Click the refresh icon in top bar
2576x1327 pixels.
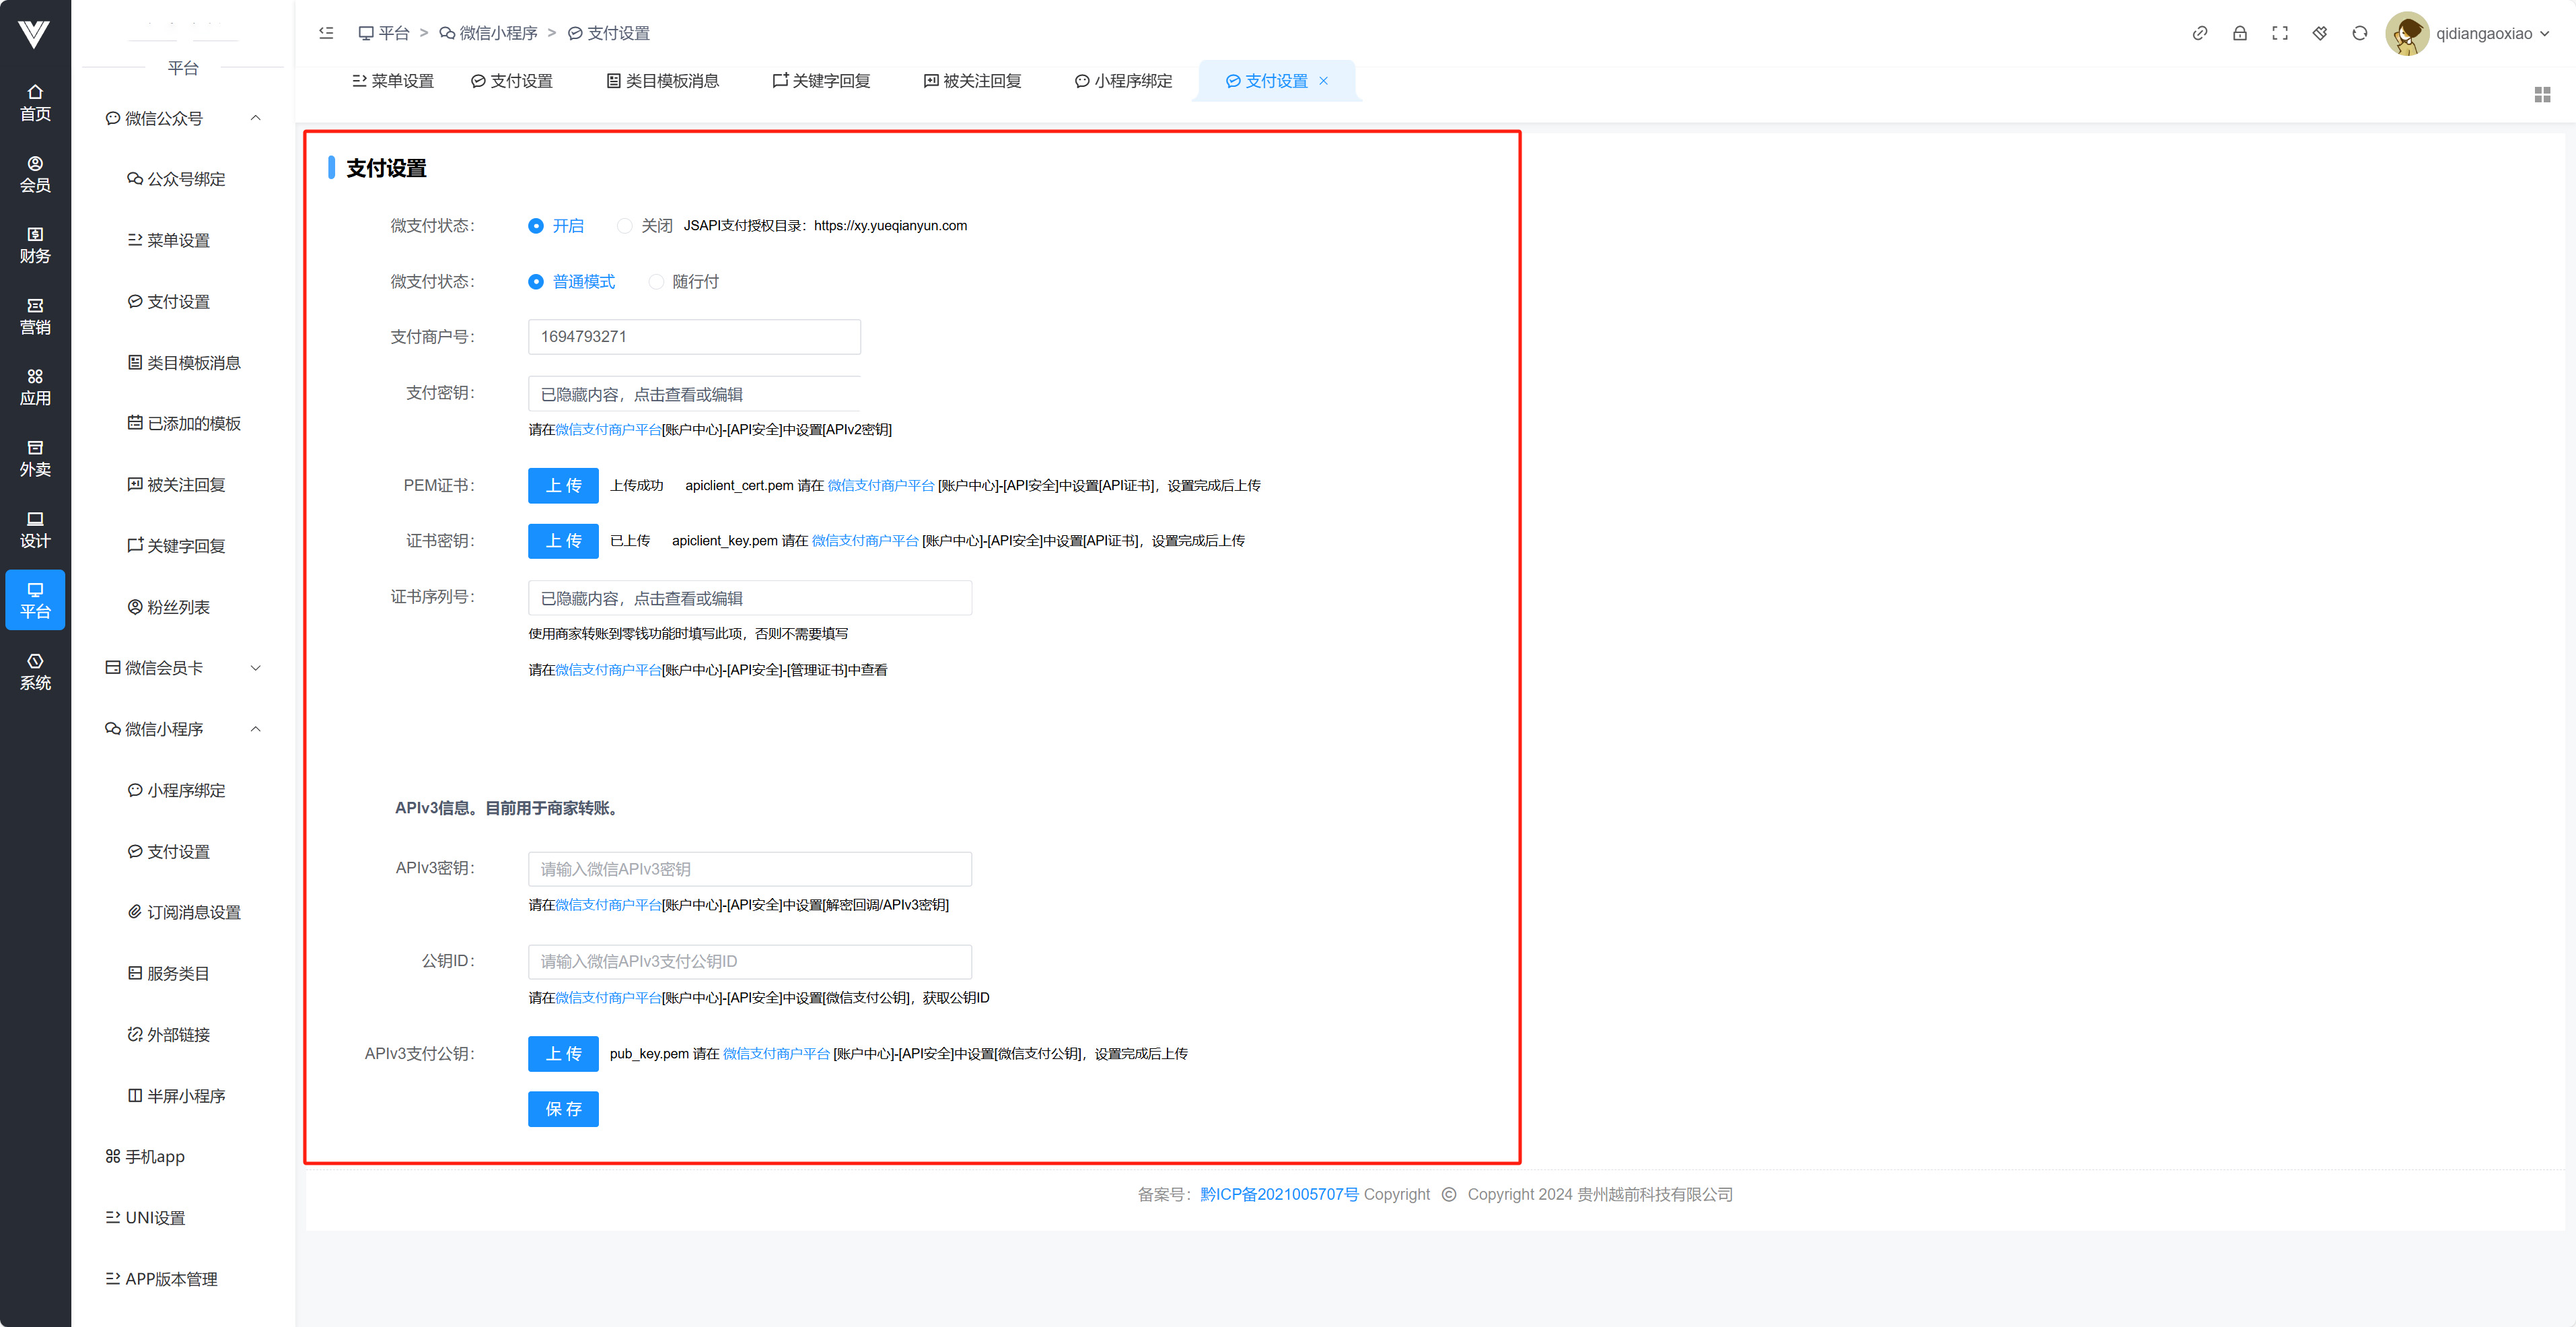point(2359,33)
